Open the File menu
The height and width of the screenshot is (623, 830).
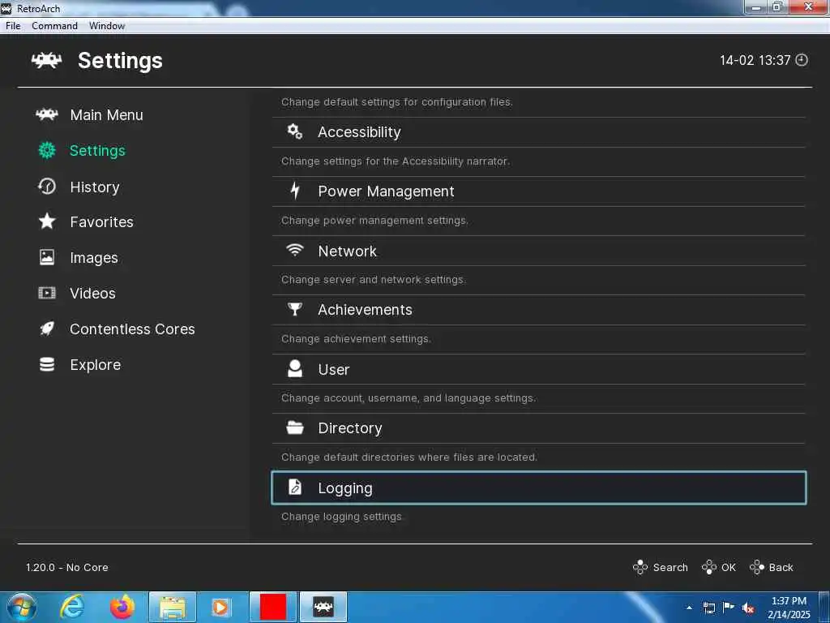(x=13, y=25)
